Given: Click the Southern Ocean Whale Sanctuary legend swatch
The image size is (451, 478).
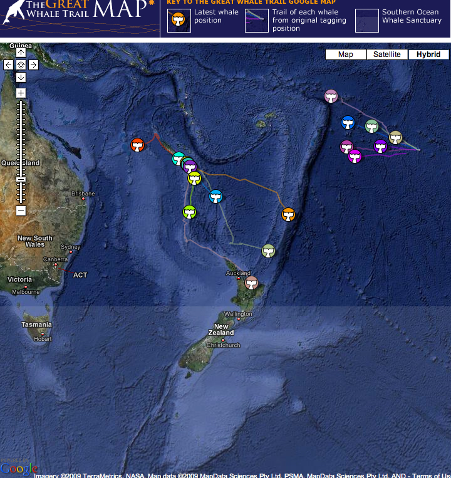Looking at the screenshot, I should [367, 21].
